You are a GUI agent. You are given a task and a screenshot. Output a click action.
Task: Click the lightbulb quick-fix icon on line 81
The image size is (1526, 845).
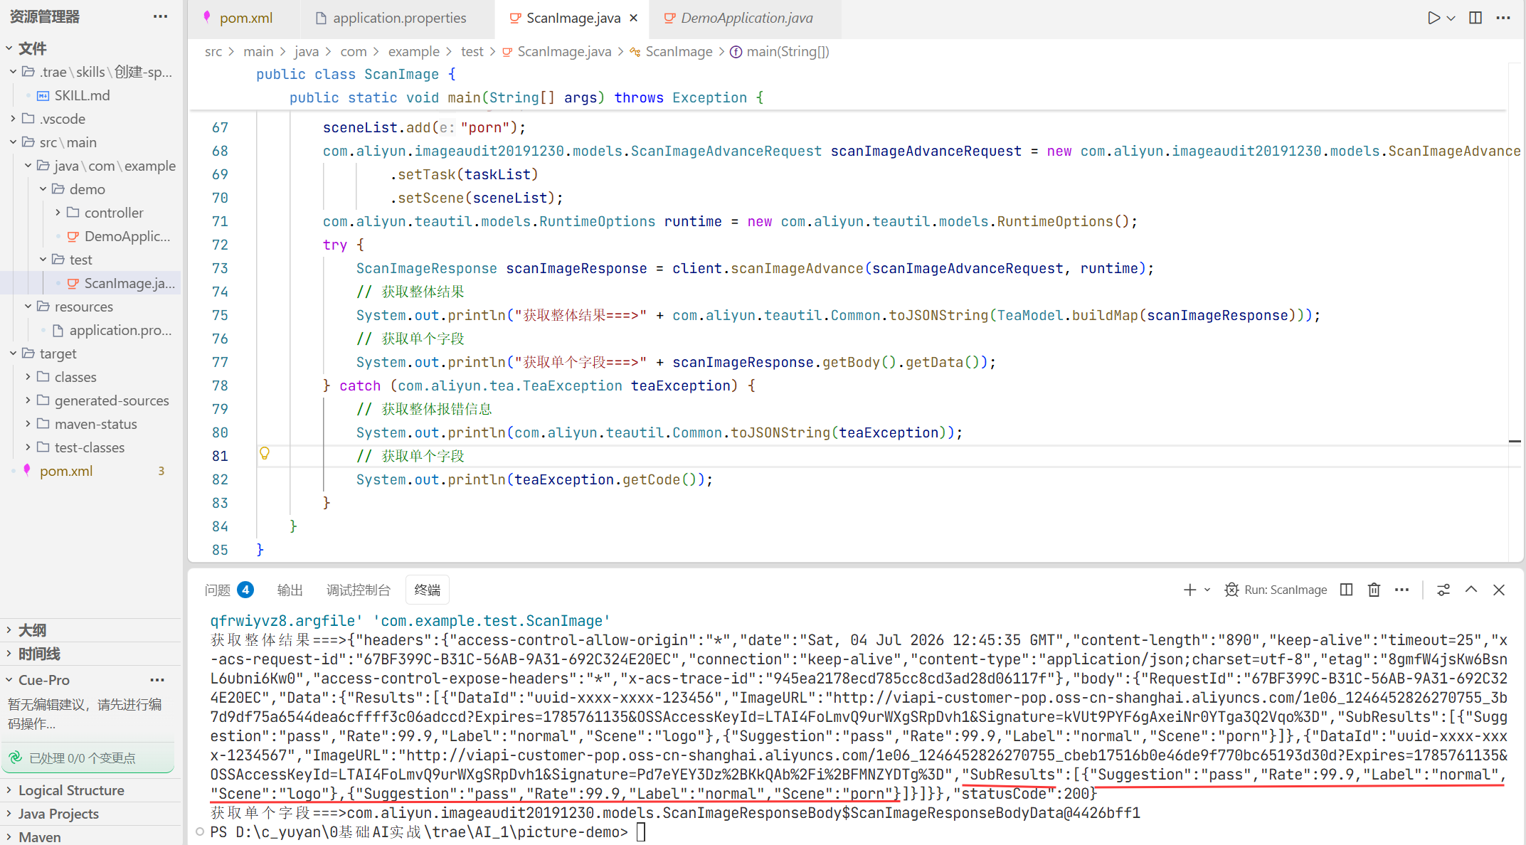coord(265,454)
